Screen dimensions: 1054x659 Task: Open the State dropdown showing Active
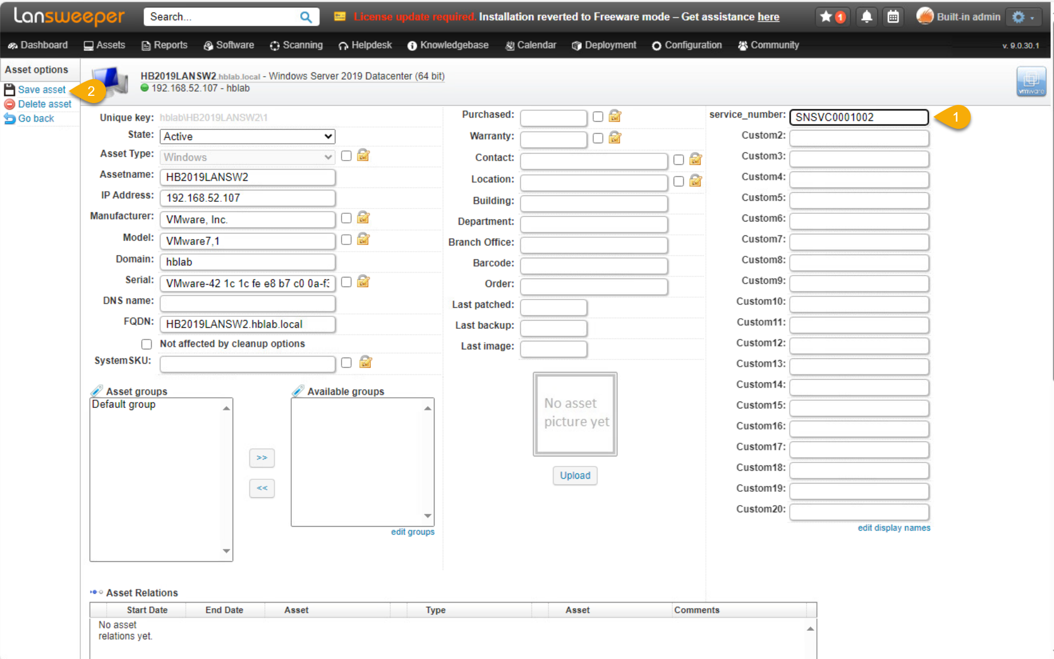[247, 137]
